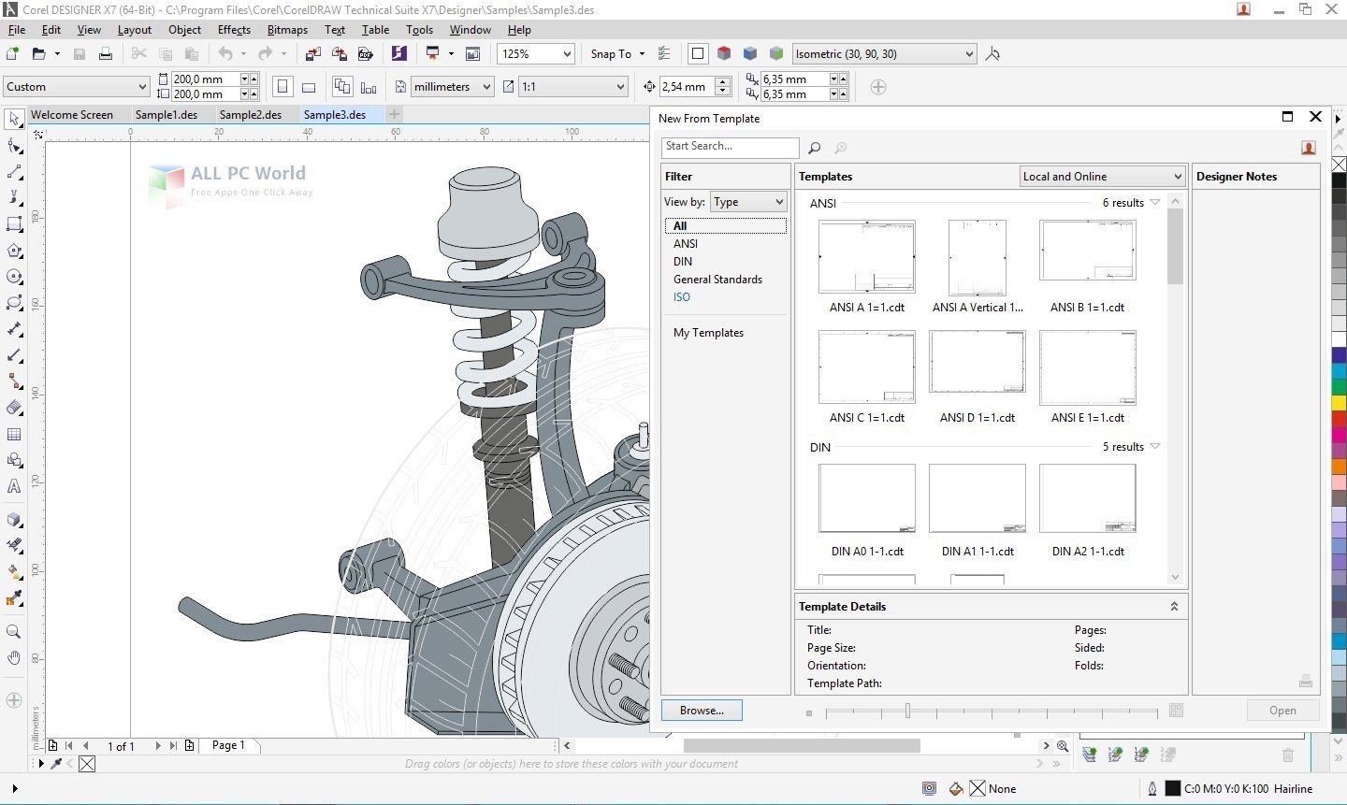Screen dimensions: 1347x805
Task: Click the Open button
Action: point(1282,711)
